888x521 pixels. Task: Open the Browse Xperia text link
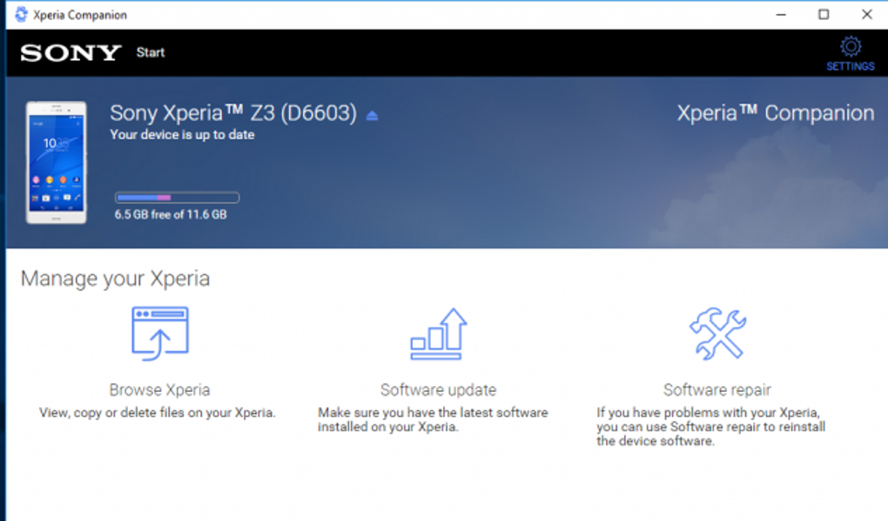point(159,390)
